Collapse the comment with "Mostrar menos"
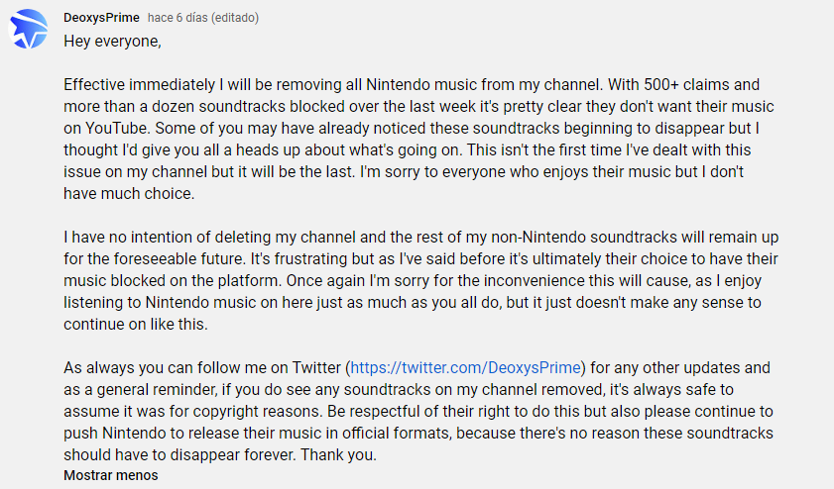The height and width of the screenshot is (489, 834). tap(111, 475)
